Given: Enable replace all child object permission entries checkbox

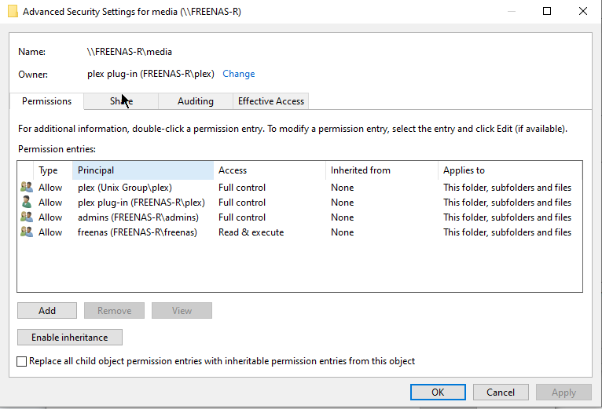Looking at the screenshot, I should click(22, 361).
